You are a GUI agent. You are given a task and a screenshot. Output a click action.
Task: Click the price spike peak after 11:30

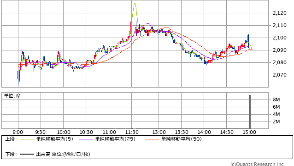135,3
